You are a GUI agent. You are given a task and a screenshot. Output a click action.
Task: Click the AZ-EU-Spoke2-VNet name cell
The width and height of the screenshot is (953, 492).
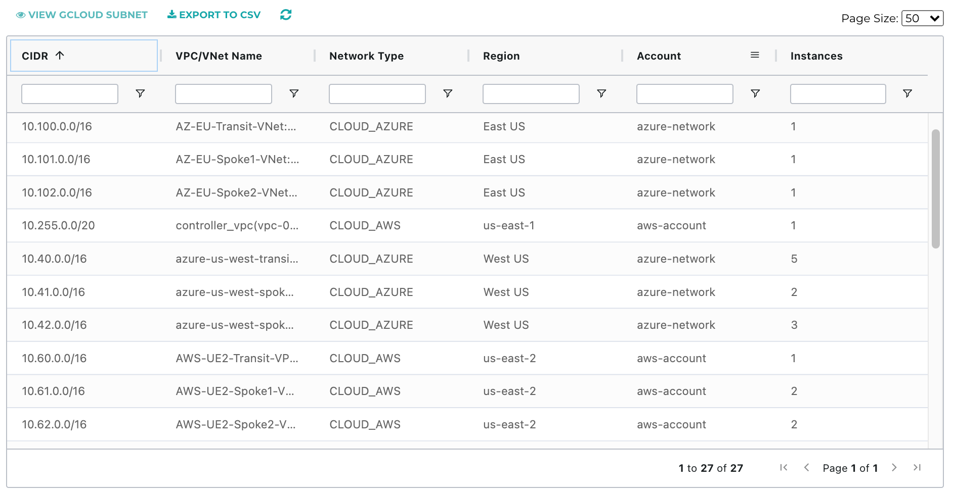pyautogui.click(x=236, y=192)
